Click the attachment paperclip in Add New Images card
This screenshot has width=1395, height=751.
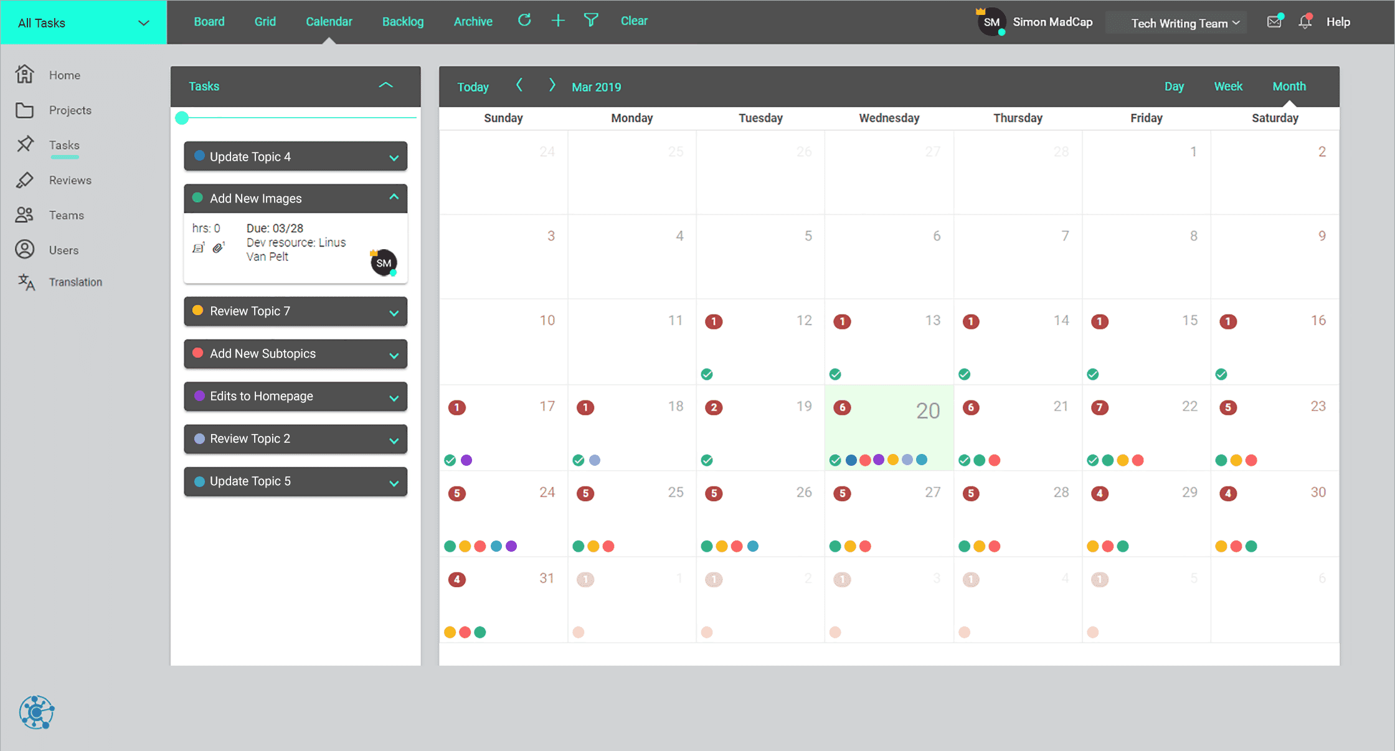(x=218, y=248)
